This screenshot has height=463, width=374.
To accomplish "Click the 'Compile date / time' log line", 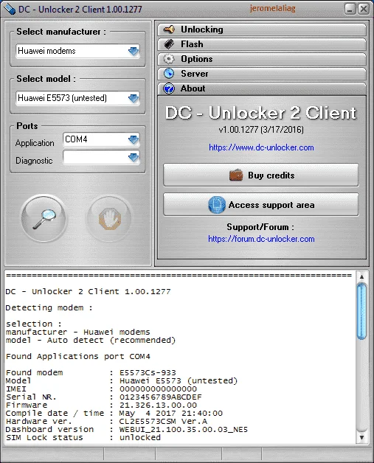I will 114,413.
